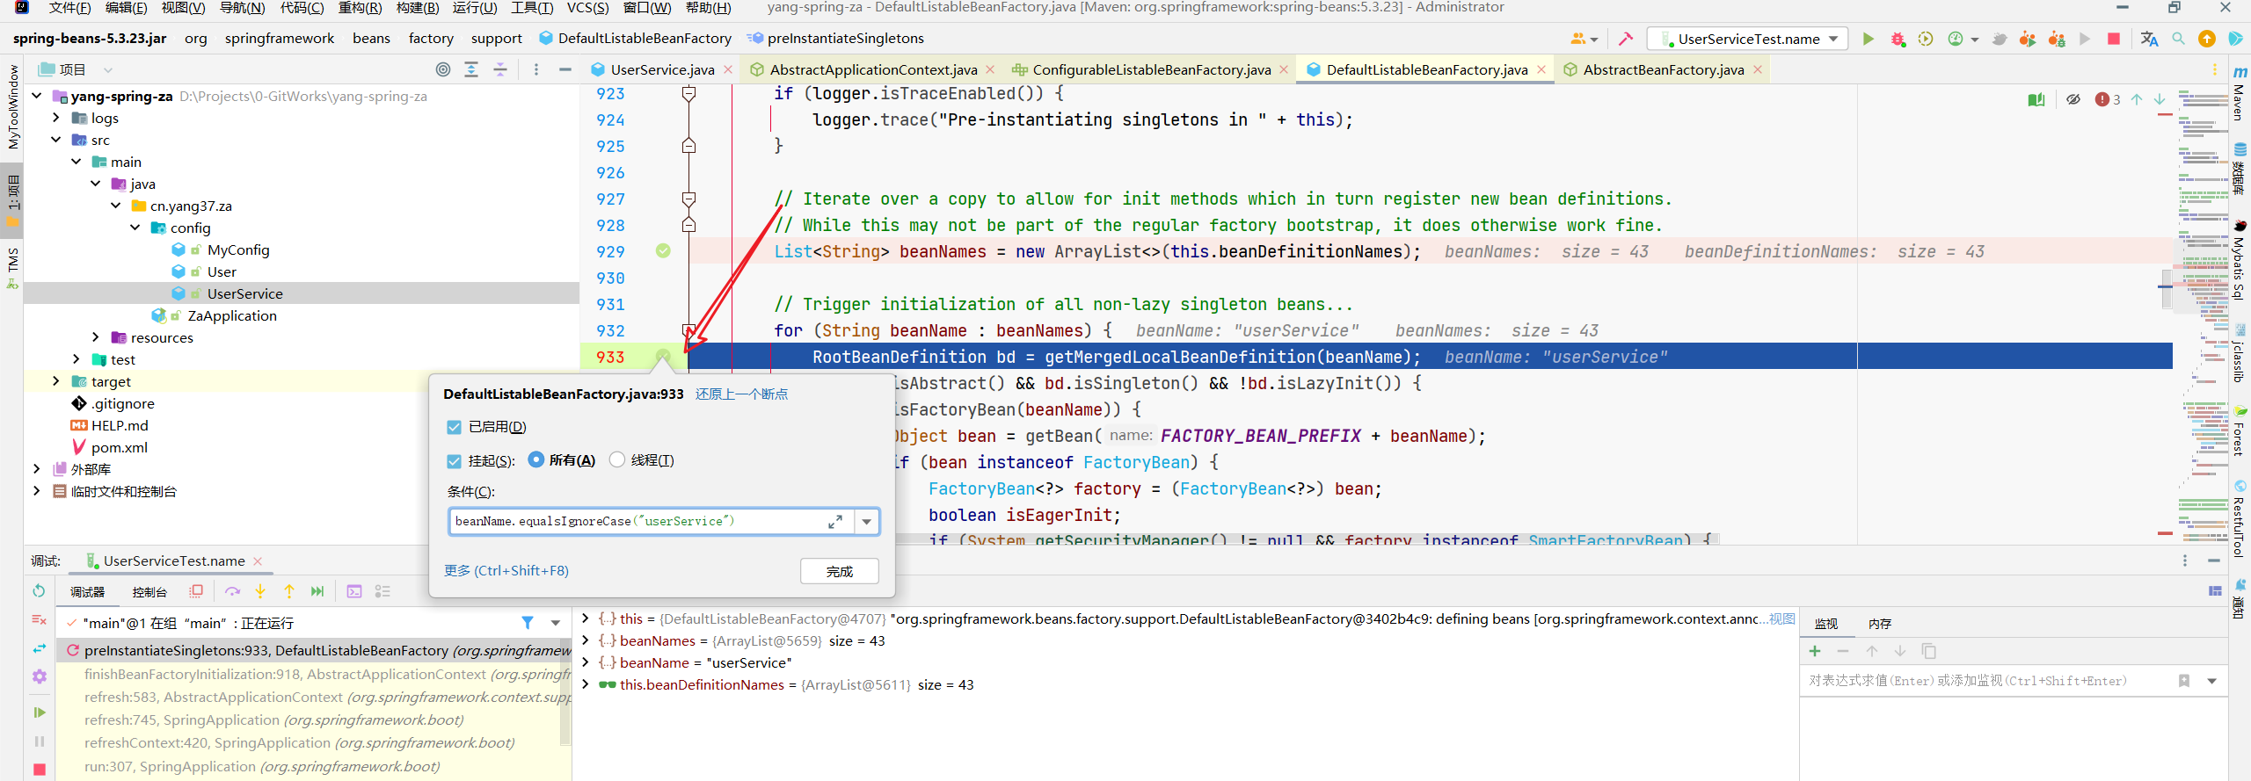This screenshot has width=2251, height=781.
Task: Stop the running process with the red square in the top toolbar
Action: point(2114,39)
